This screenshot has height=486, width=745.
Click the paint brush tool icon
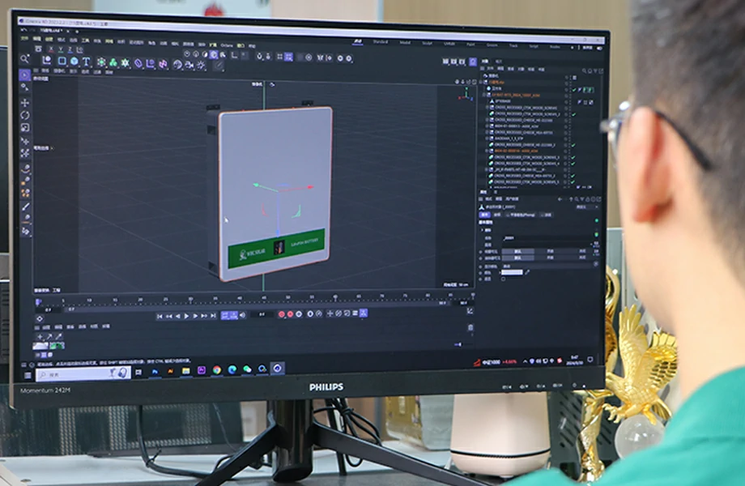(26, 206)
